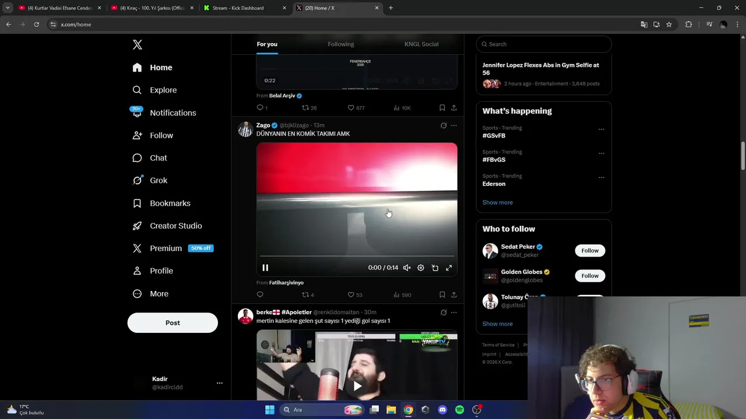This screenshot has height=419, width=746.
Task: Open Profile in the sidebar
Action: 153,271
